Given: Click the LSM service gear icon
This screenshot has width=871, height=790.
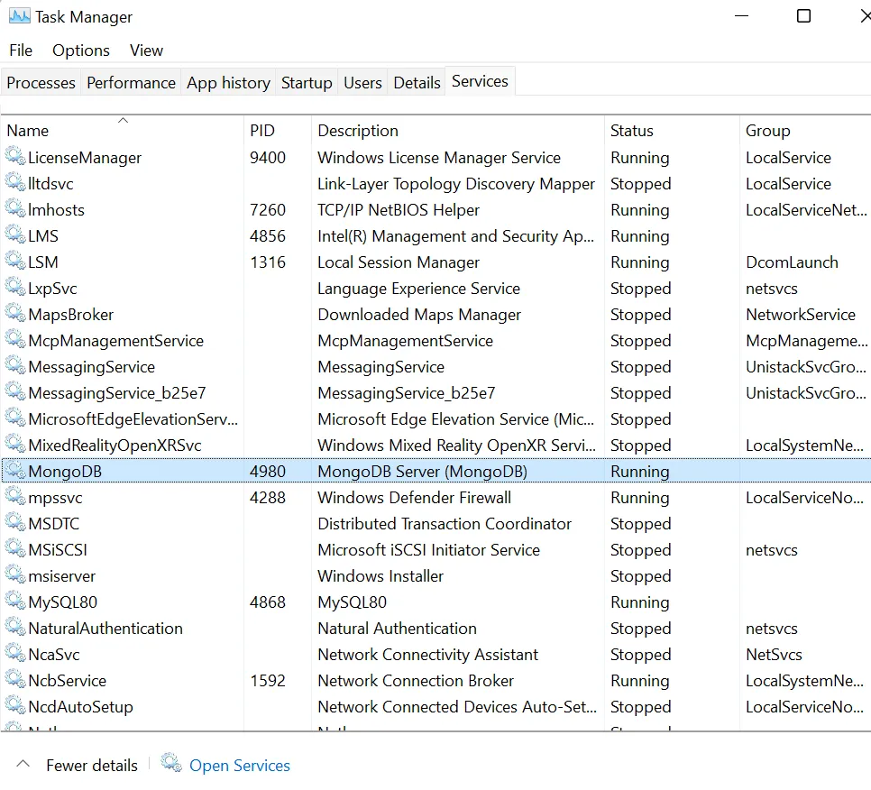Looking at the screenshot, I should point(15,262).
